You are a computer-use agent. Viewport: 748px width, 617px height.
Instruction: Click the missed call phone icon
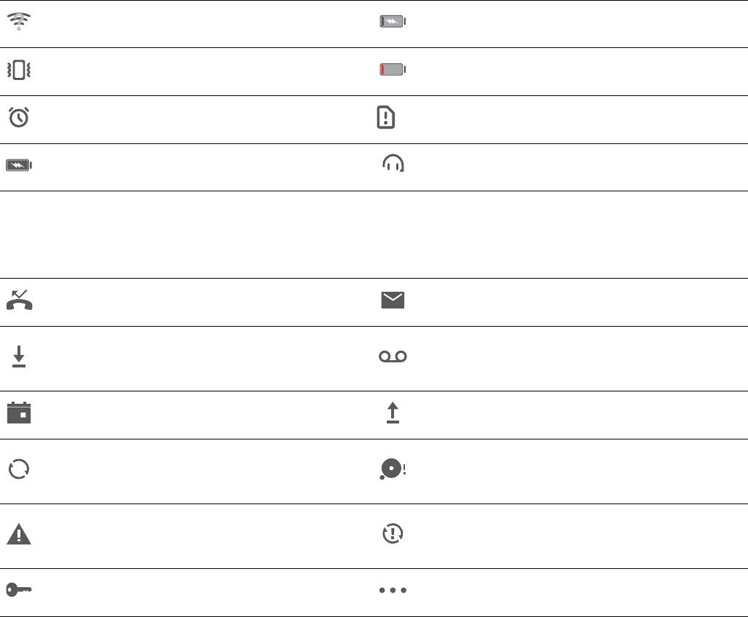coord(19,300)
